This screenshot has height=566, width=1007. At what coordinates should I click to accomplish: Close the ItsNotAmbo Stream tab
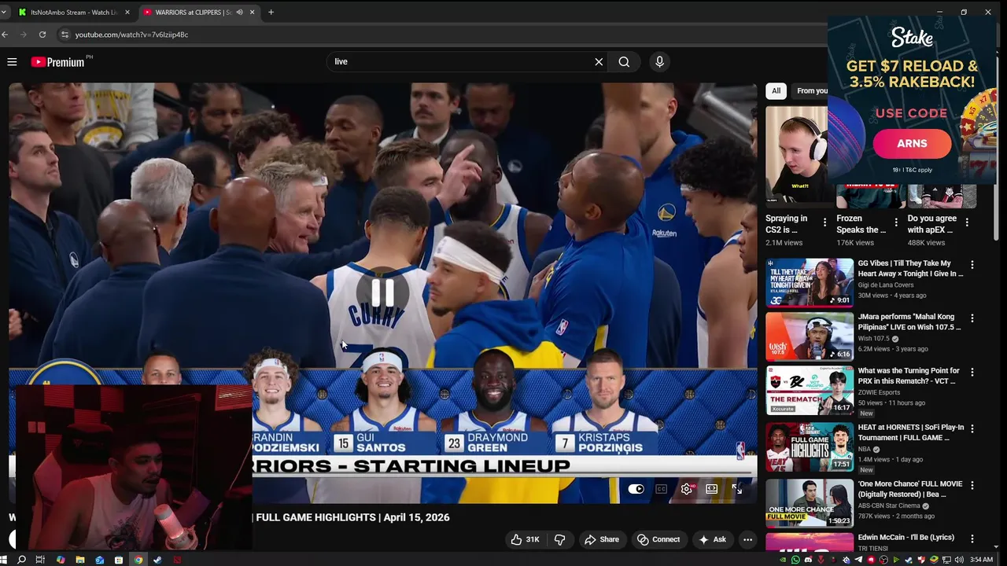coord(127,13)
